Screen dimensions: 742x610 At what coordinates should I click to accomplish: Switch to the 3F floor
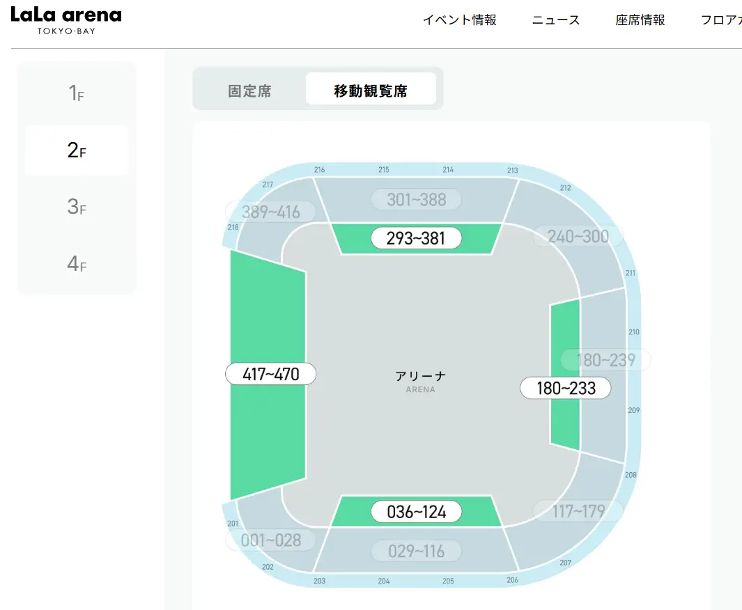click(77, 207)
